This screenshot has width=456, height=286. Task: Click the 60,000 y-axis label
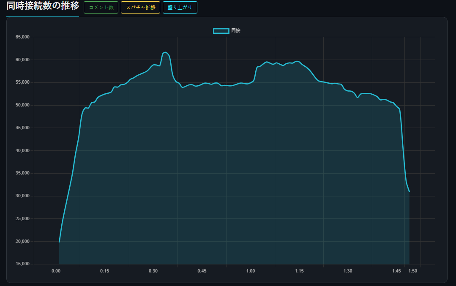tap(22, 60)
